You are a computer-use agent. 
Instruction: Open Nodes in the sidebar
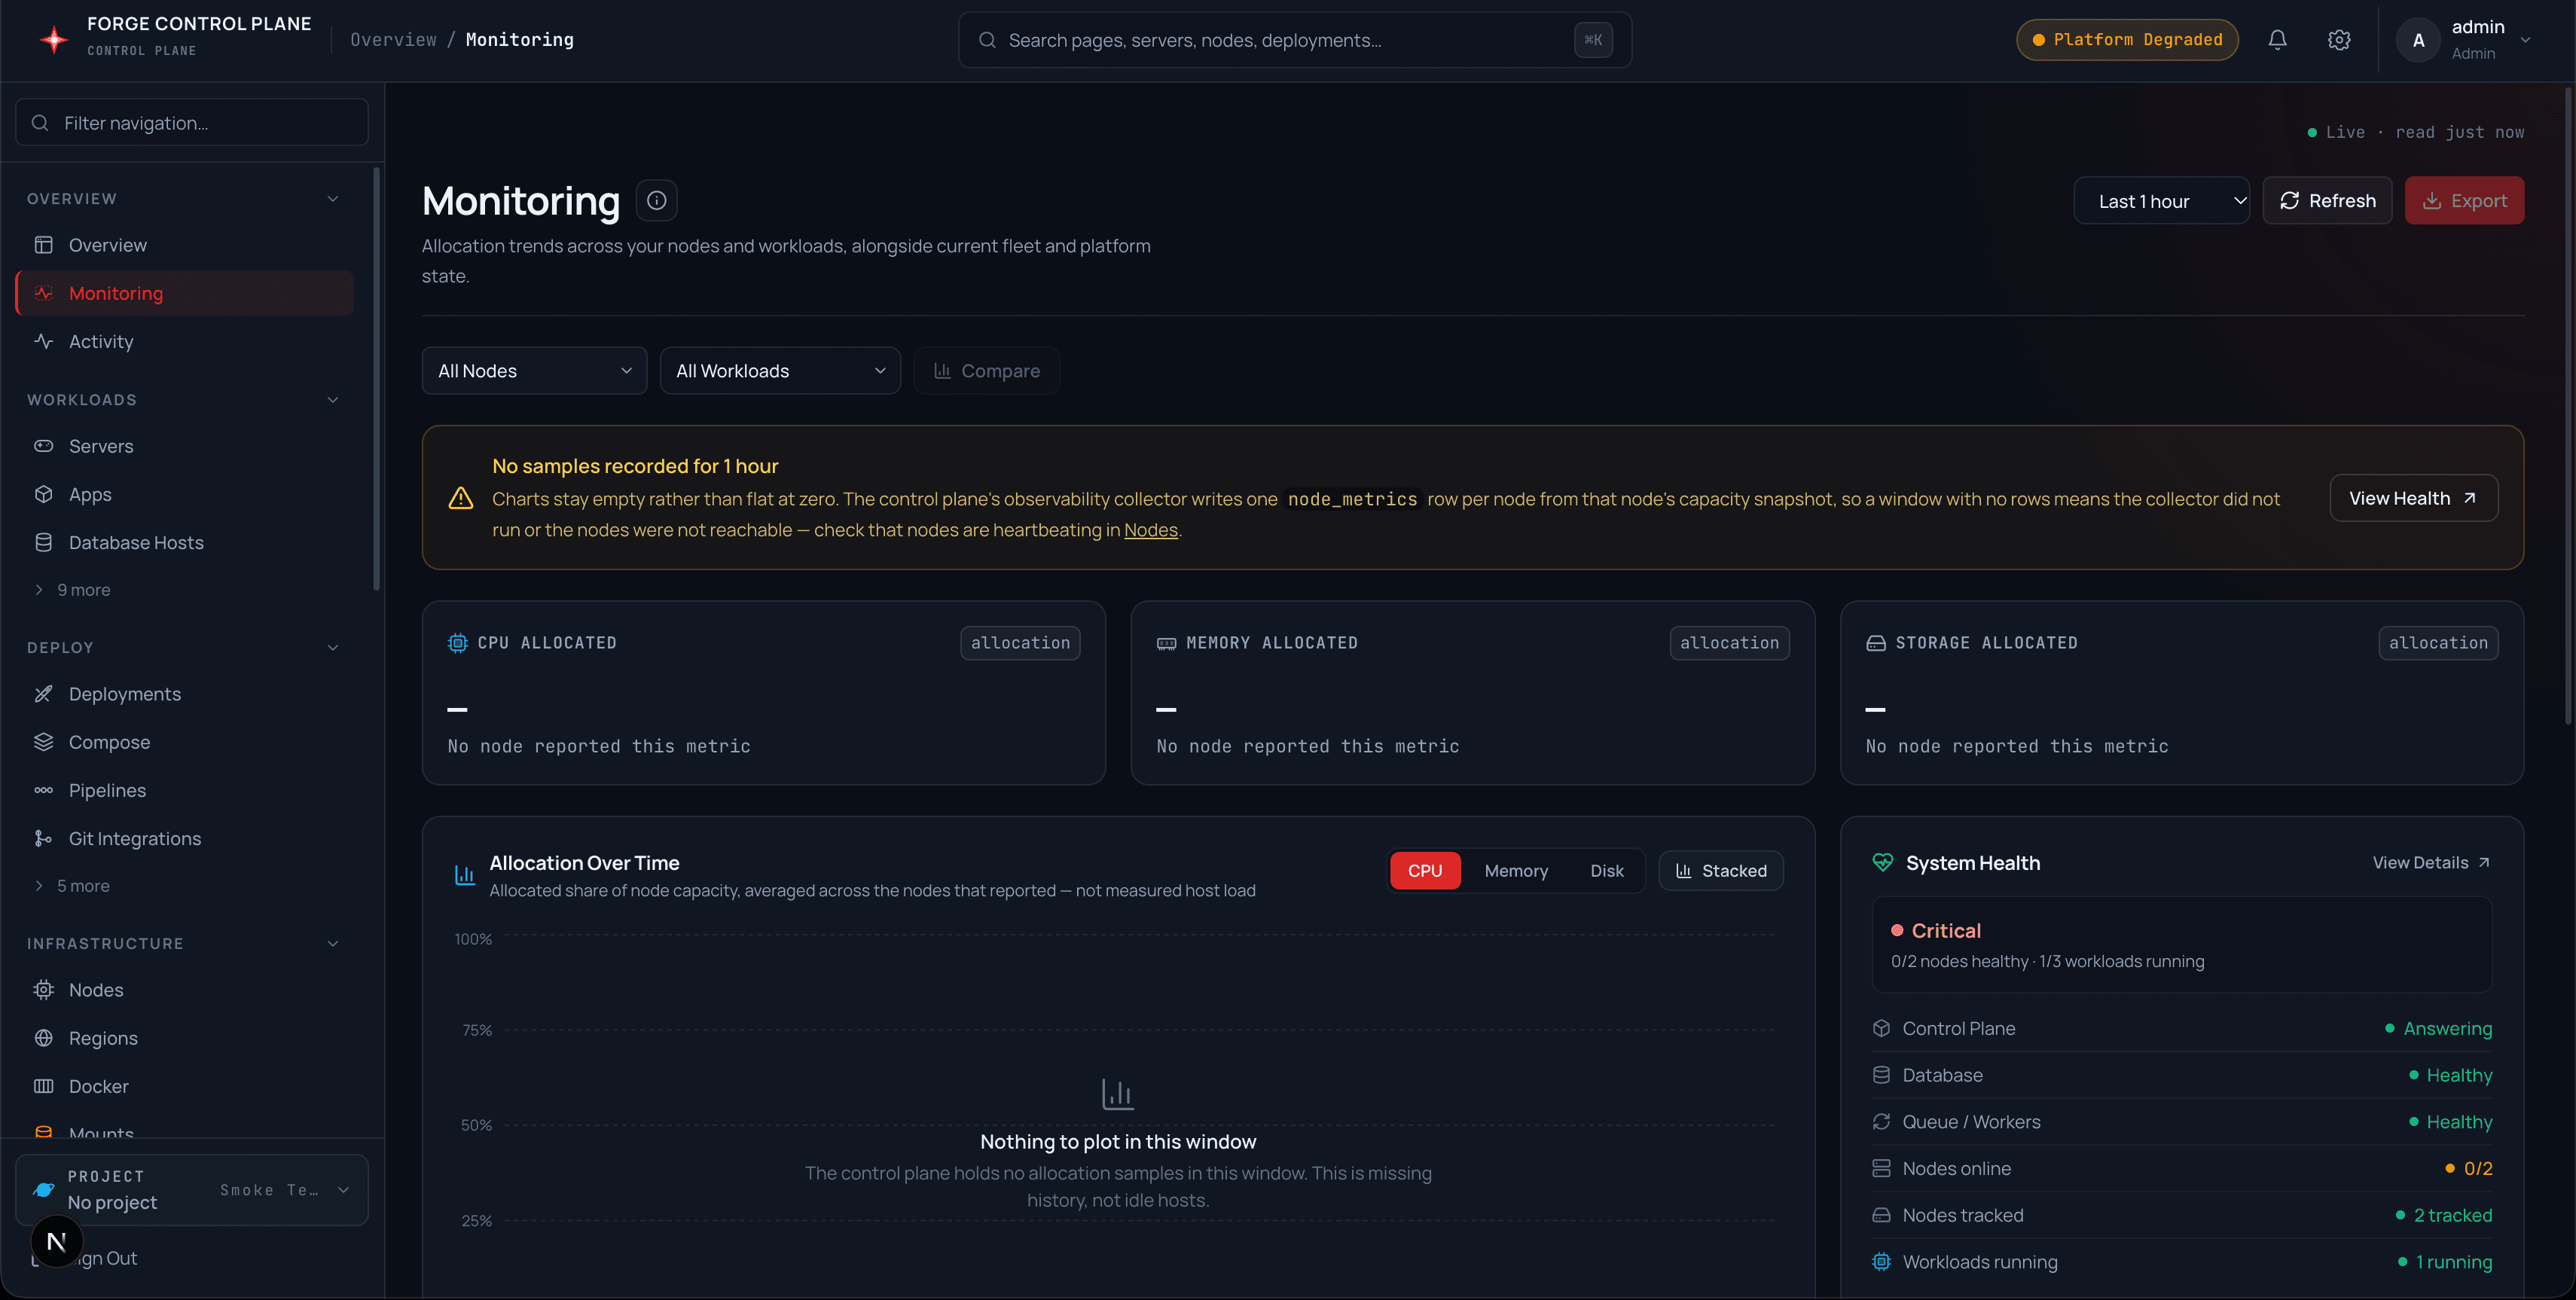click(x=185, y=990)
